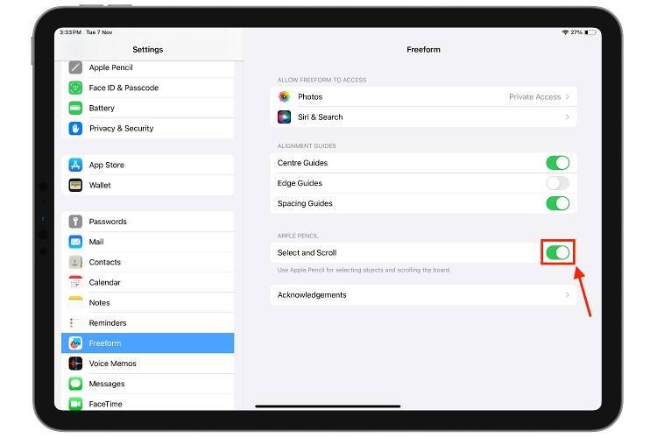Open the Passwords key icon
This screenshot has width=657, height=438.
click(x=75, y=222)
